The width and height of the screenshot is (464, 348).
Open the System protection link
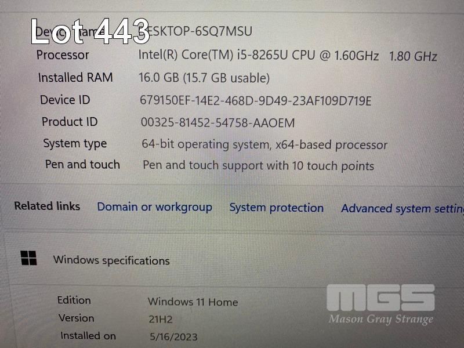(x=277, y=208)
